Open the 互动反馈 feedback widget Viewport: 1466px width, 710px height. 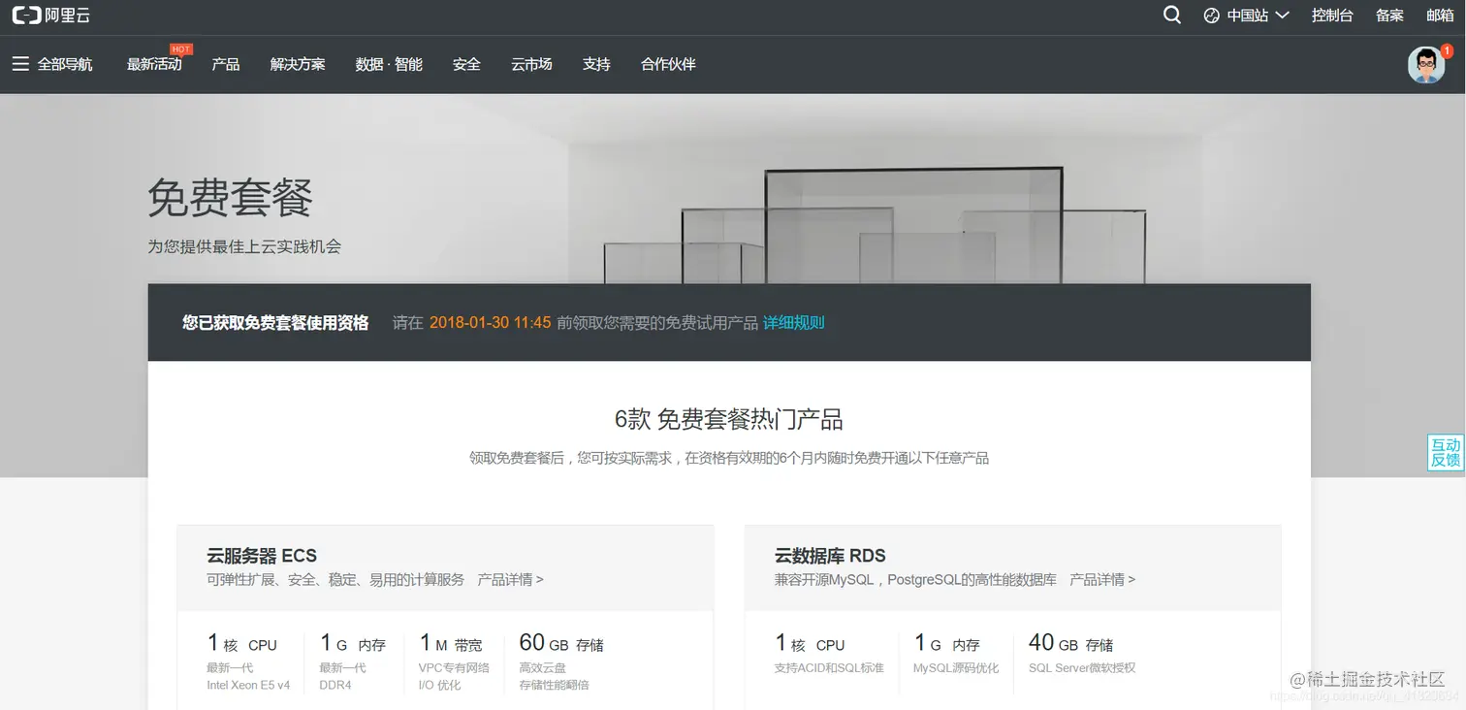(1445, 452)
